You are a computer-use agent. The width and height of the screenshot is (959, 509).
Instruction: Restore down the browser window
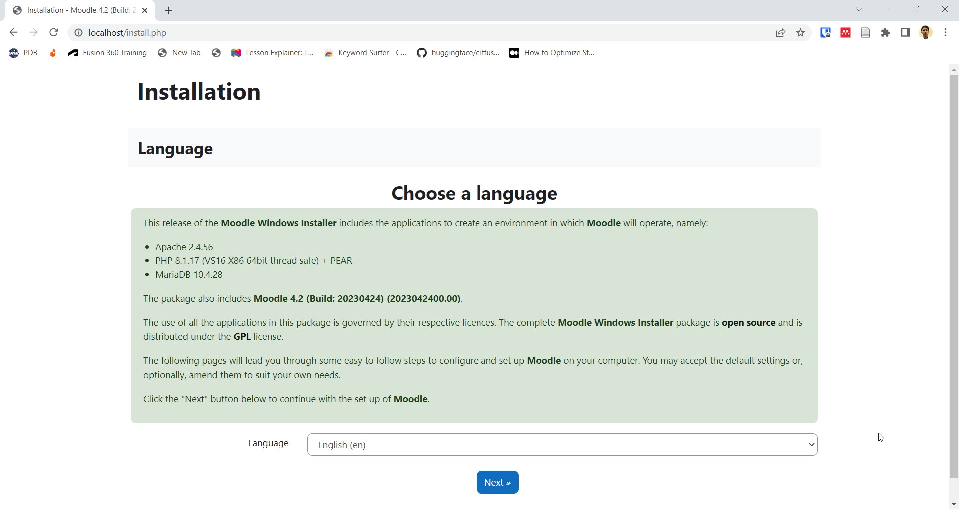(916, 9)
